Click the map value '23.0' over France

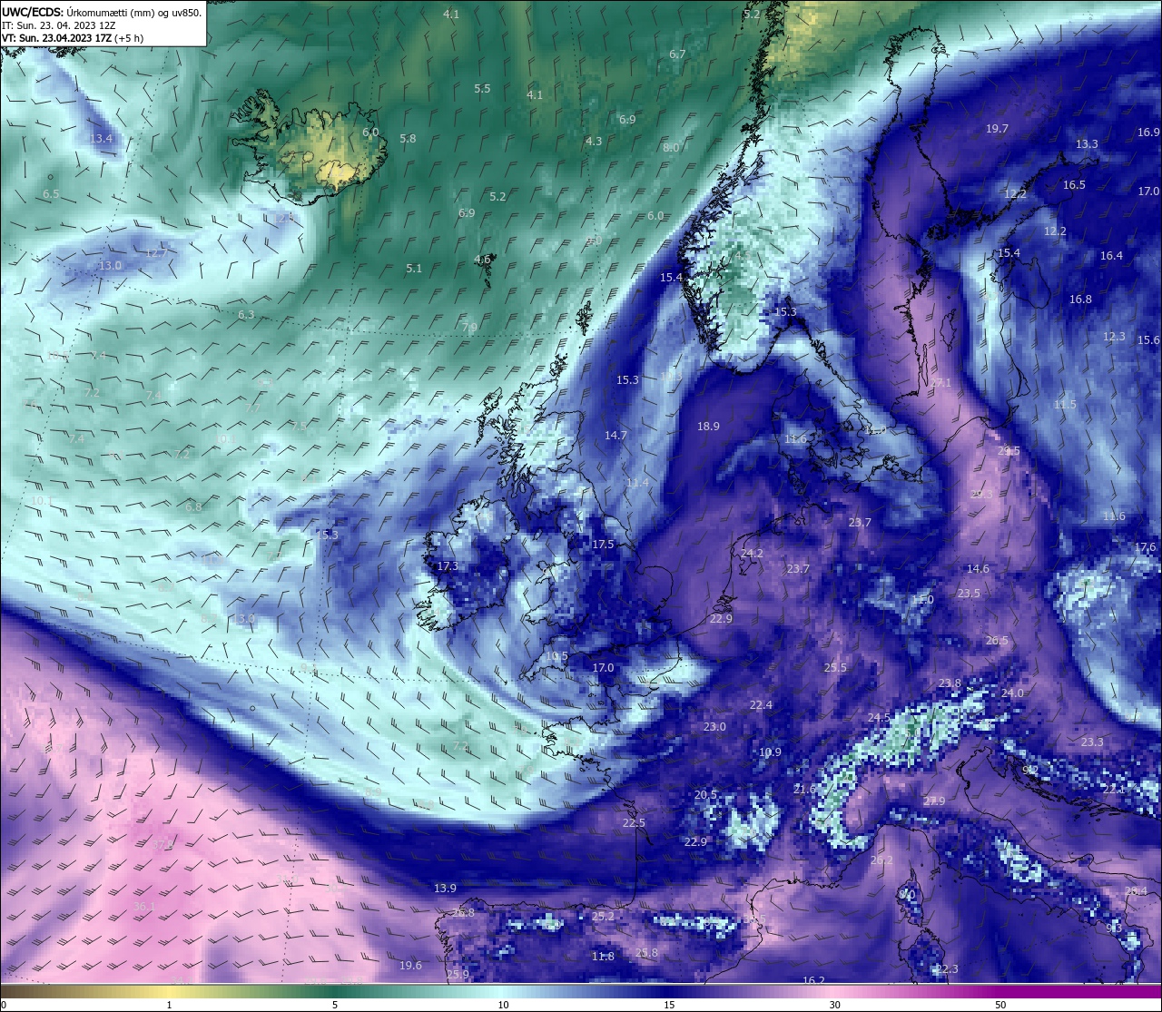tap(714, 727)
